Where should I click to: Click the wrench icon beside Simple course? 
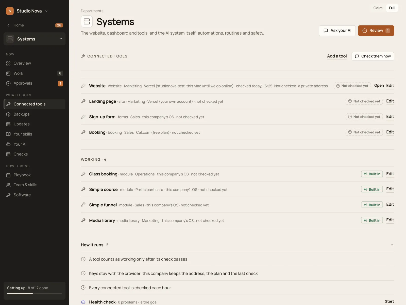coord(83,189)
